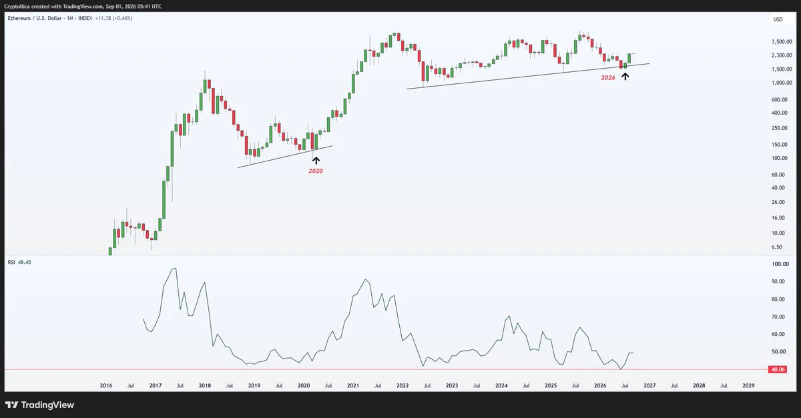The height and width of the screenshot is (418, 801).
Task: Click the 2018 label on the time axis
Action: coord(205,385)
